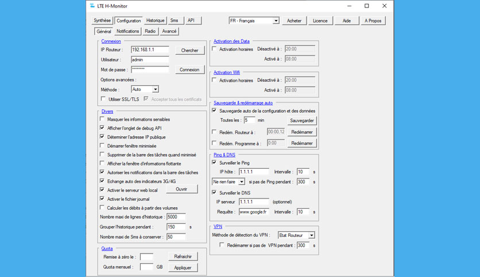Click the Acheter button
Screen dimensions: 480x277
[x=294, y=21]
